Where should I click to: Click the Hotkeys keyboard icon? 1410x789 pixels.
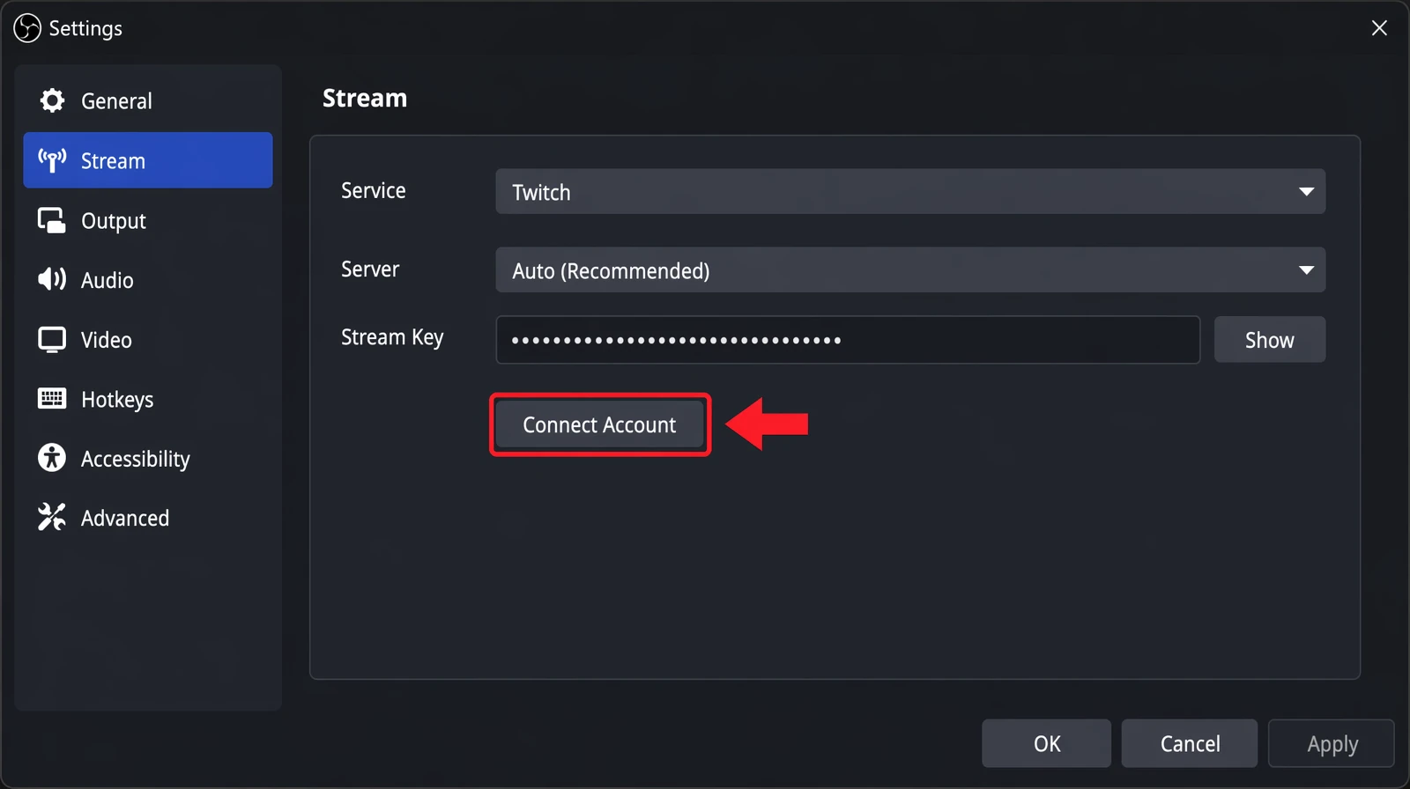click(51, 399)
